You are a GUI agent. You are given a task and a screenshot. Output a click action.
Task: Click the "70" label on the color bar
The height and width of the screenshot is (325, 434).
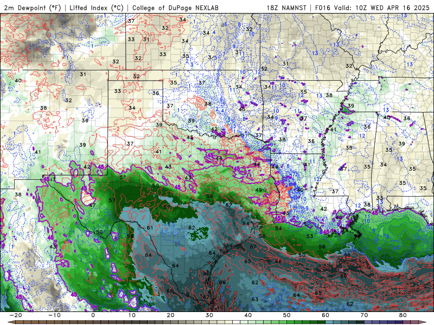click(364, 315)
